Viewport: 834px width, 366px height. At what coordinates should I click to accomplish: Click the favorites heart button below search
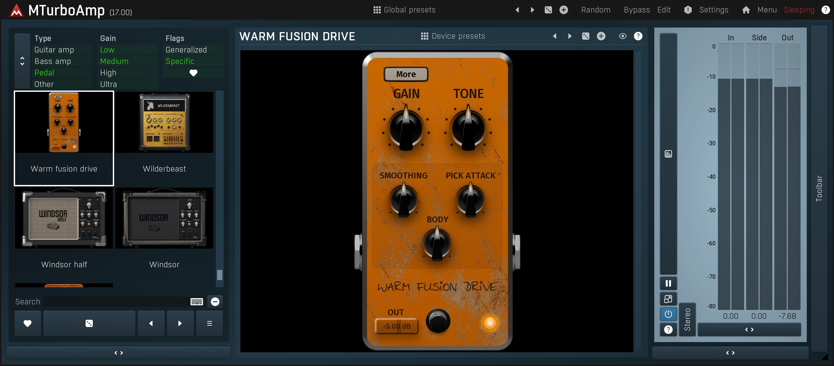tap(28, 323)
